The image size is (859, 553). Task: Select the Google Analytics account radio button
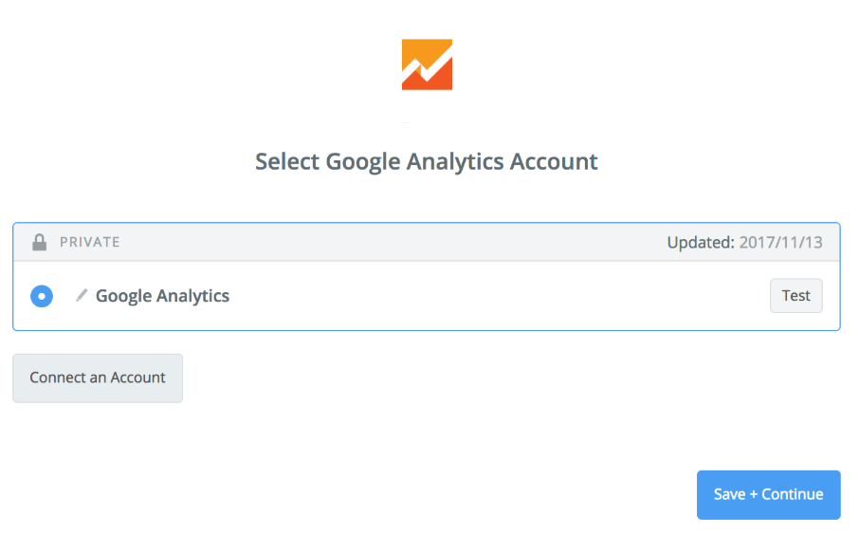tap(42, 296)
